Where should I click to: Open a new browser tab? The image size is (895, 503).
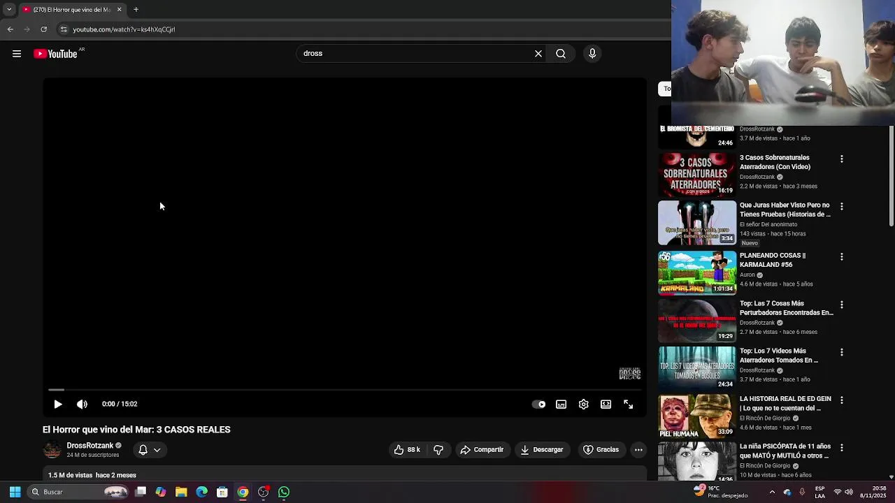[136, 9]
